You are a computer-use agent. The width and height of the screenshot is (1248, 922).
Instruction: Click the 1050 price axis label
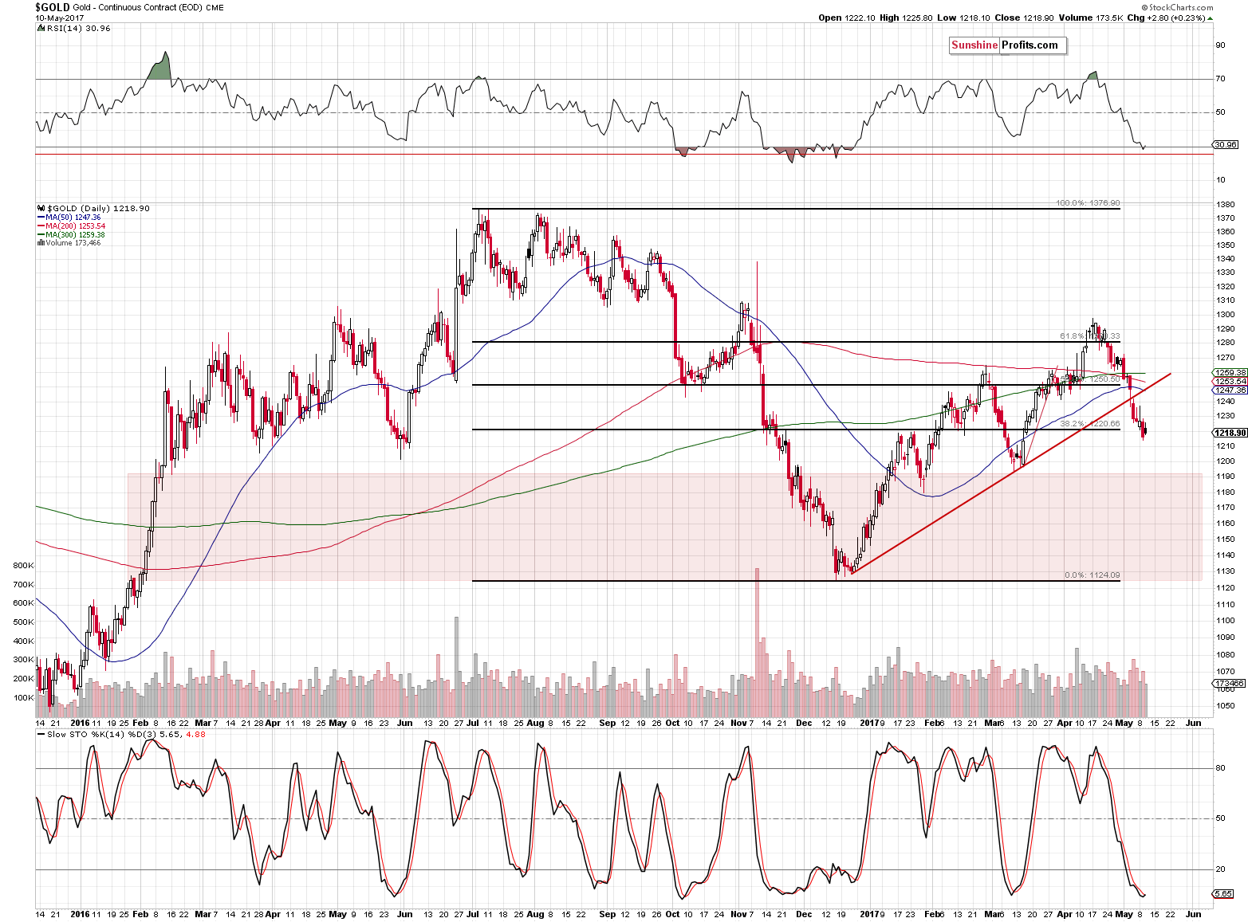point(1226,706)
